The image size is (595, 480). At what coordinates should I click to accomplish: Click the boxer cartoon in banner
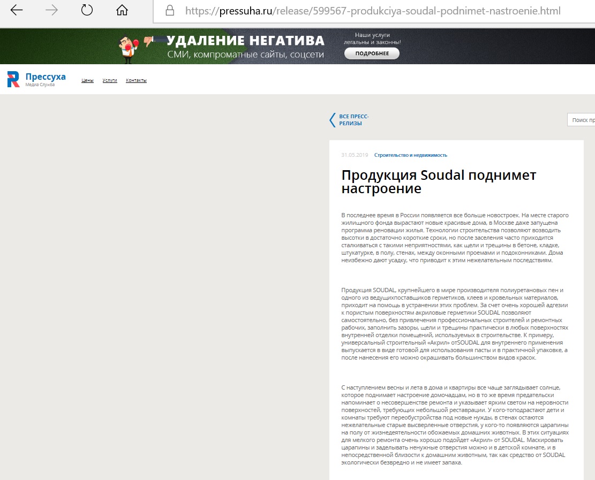click(129, 49)
